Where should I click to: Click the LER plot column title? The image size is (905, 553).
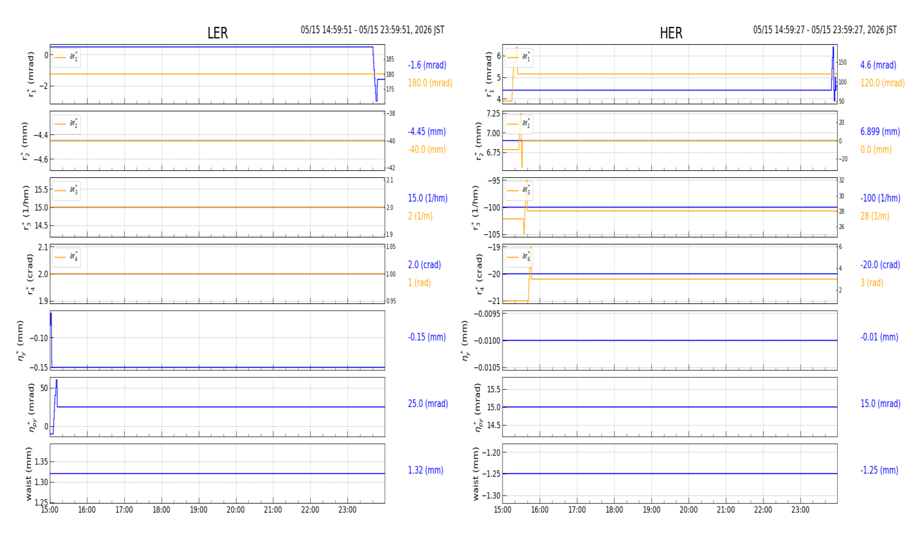click(x=217, y=33)
